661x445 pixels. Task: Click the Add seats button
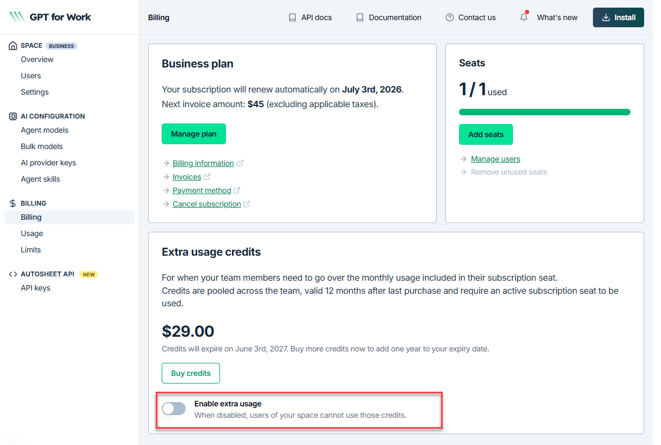click(486, 134)
